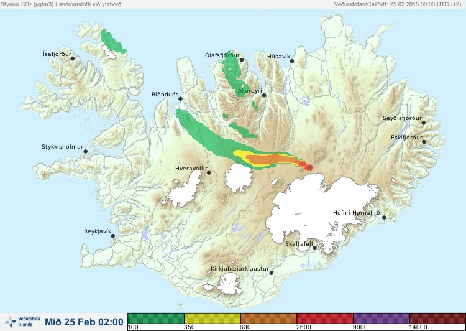The image size is (466, 331).
Task: Click the Húsavík marker dot
Action: 292,61
